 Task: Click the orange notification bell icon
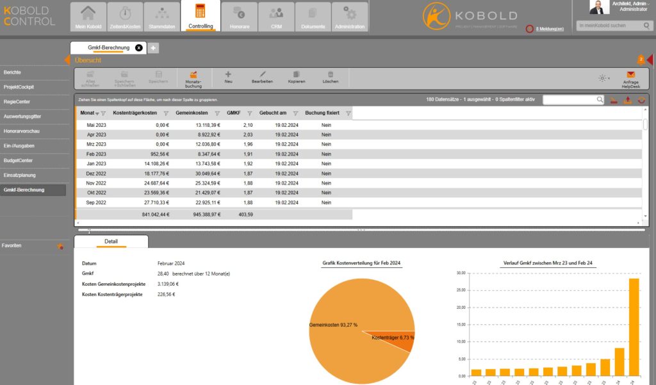(x=641, y=60)
